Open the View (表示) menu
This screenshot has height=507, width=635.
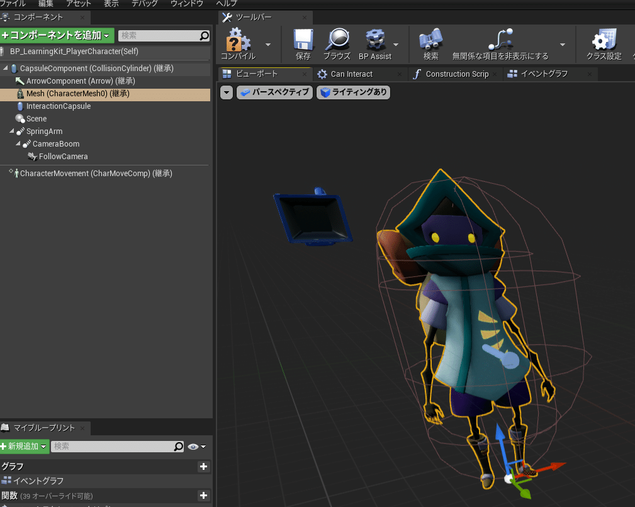pyautogui.click(x=111, y=3)
